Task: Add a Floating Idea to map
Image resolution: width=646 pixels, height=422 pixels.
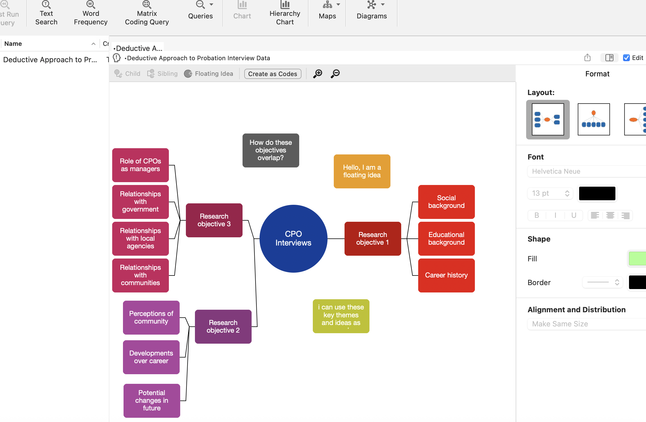Action: pyautogui.click(x=209, y=74)
